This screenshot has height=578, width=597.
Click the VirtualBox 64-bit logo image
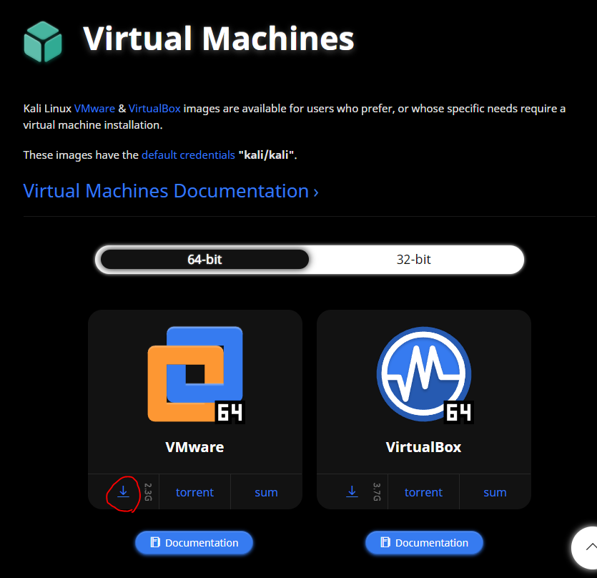click(425, 375)
